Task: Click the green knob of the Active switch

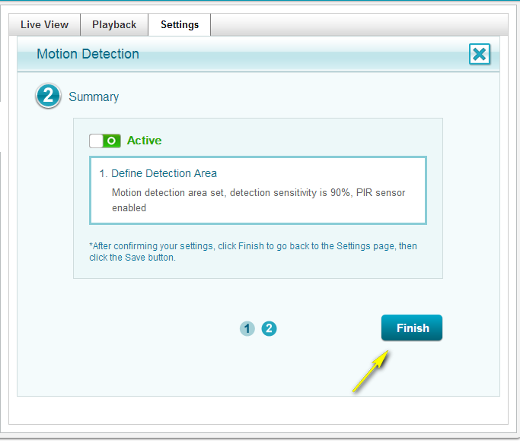Action: tap(112, 141)
